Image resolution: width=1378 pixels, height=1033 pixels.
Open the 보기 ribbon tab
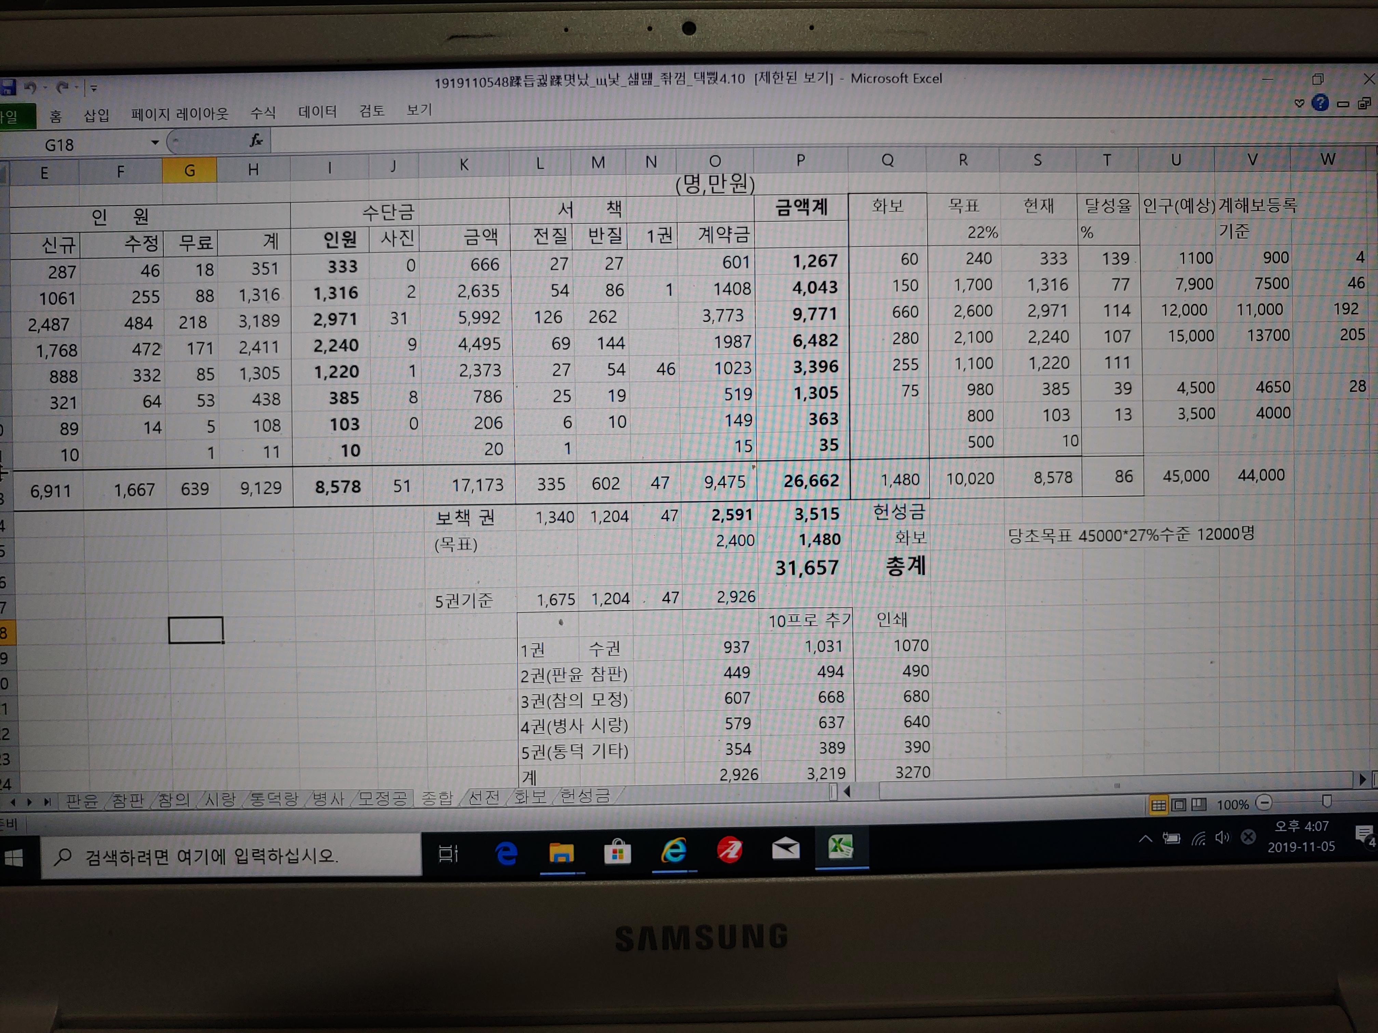coord(419,110)
